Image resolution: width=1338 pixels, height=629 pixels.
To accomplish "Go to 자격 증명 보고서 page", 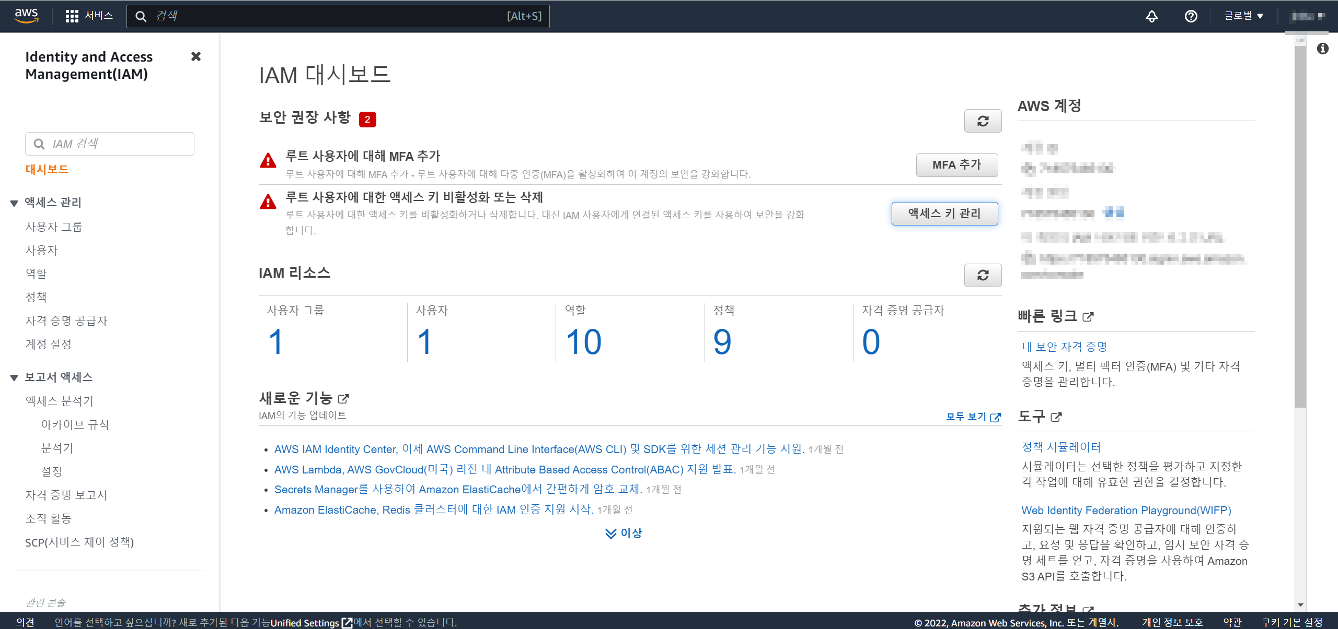I will (x=66, y=495).
